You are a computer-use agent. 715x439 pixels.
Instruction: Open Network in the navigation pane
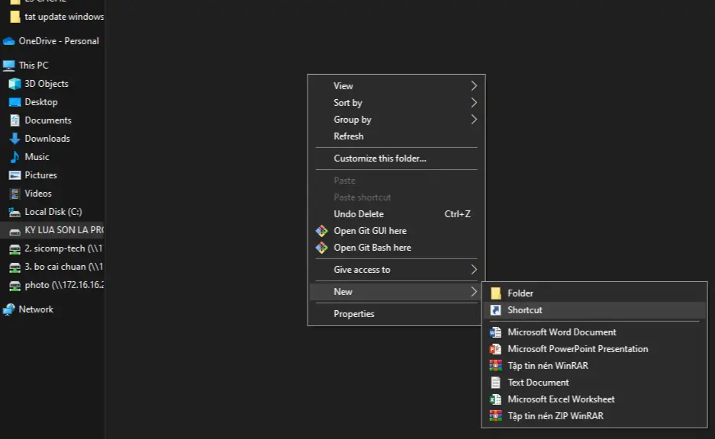click(x=36, y=309)
